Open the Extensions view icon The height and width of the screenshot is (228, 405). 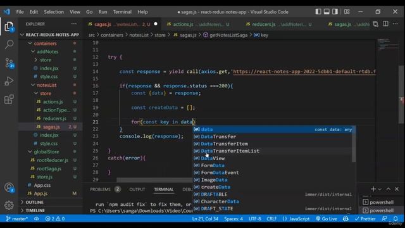coord(9,99)
